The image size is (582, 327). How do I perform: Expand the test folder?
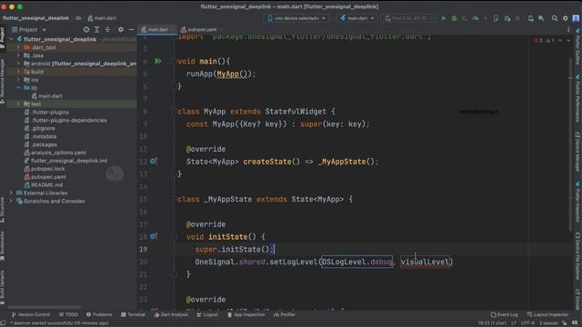18,104
